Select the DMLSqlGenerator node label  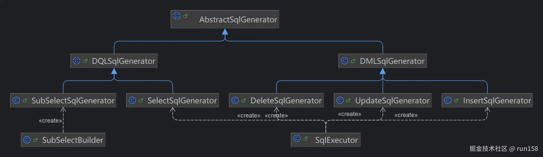[x=392, y=61]
